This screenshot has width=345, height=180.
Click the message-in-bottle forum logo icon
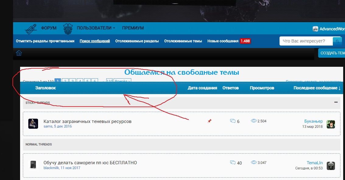pyautogui.click(x=31, y=29)
